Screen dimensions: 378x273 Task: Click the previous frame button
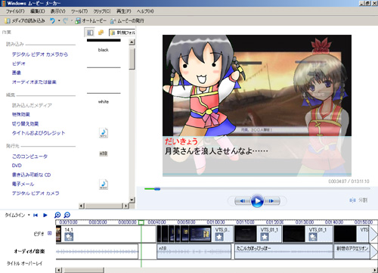tap(243, 201)
